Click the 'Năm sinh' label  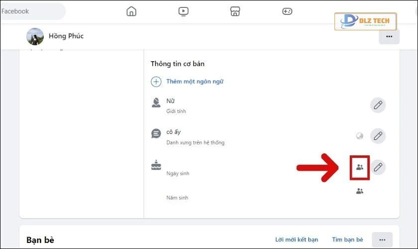(x=177, y=198)
